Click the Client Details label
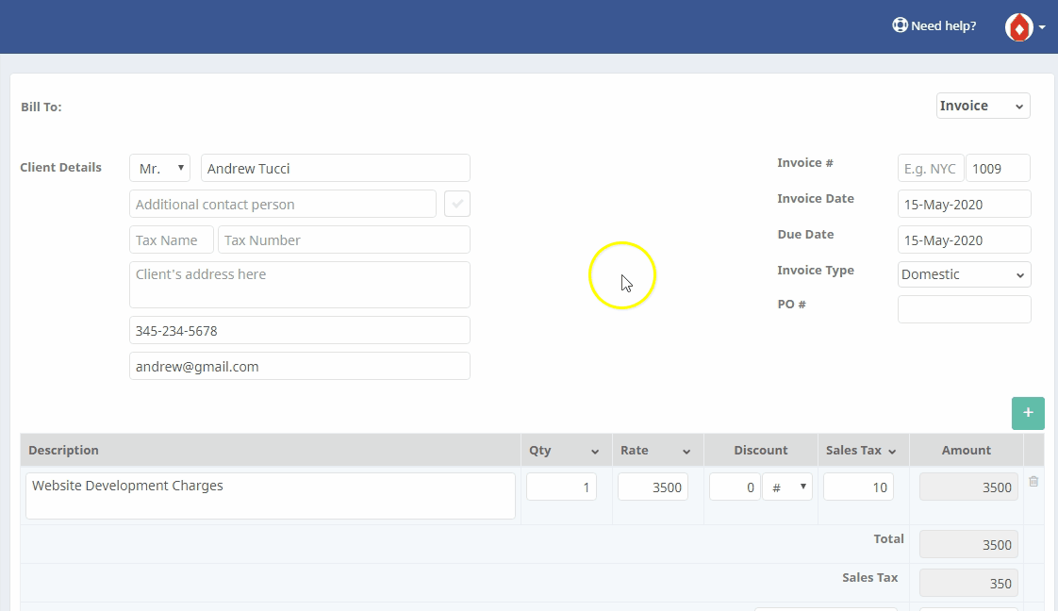The image size is (1058, 611). pos(60,167)
